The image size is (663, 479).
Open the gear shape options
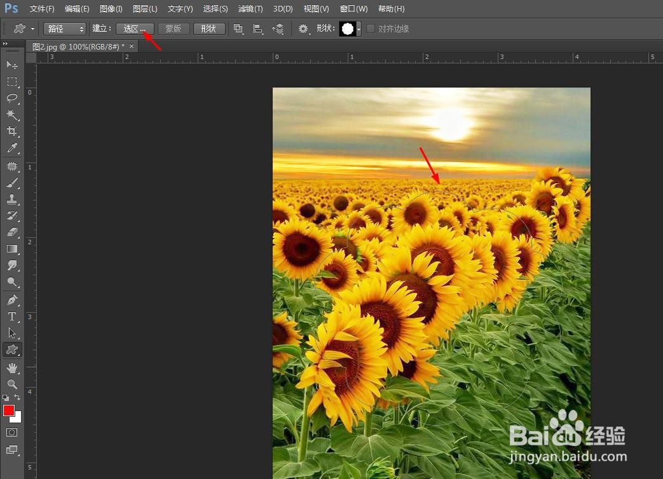click(303, 29)
